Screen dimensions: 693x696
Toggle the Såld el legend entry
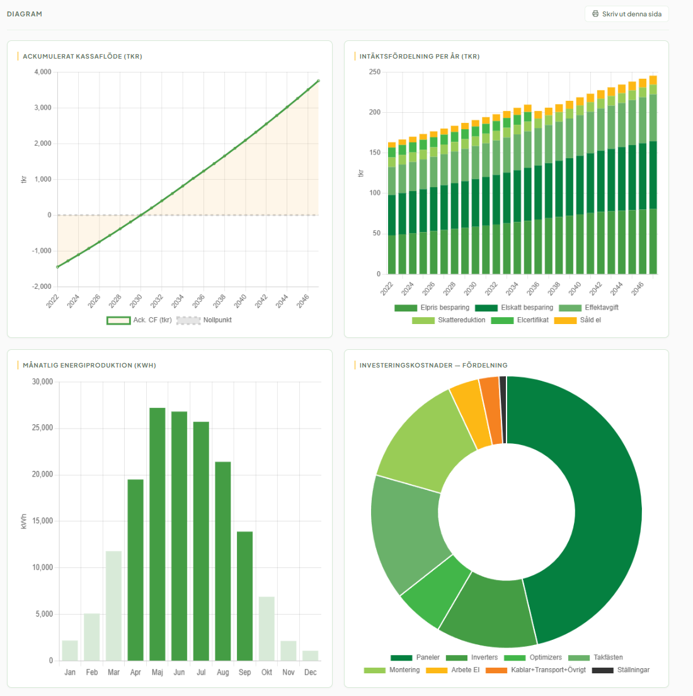[x=578, y=320]
